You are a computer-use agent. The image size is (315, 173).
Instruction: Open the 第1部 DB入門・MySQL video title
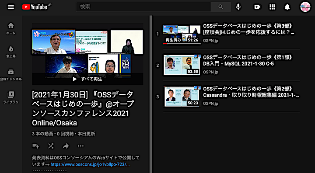pos(248,60)
